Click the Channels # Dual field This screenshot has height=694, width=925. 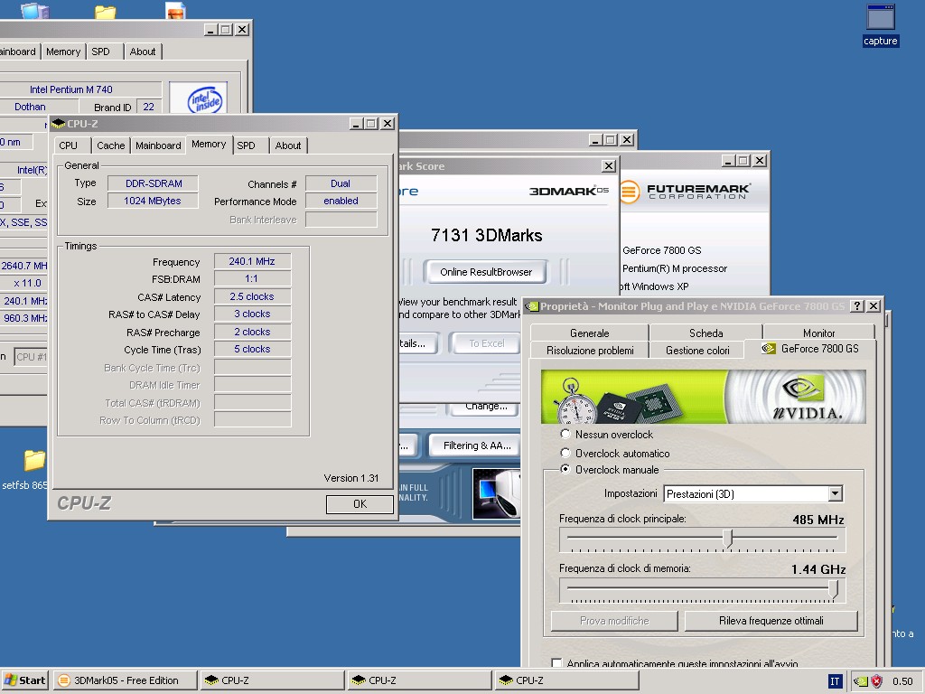click(341, 183)
